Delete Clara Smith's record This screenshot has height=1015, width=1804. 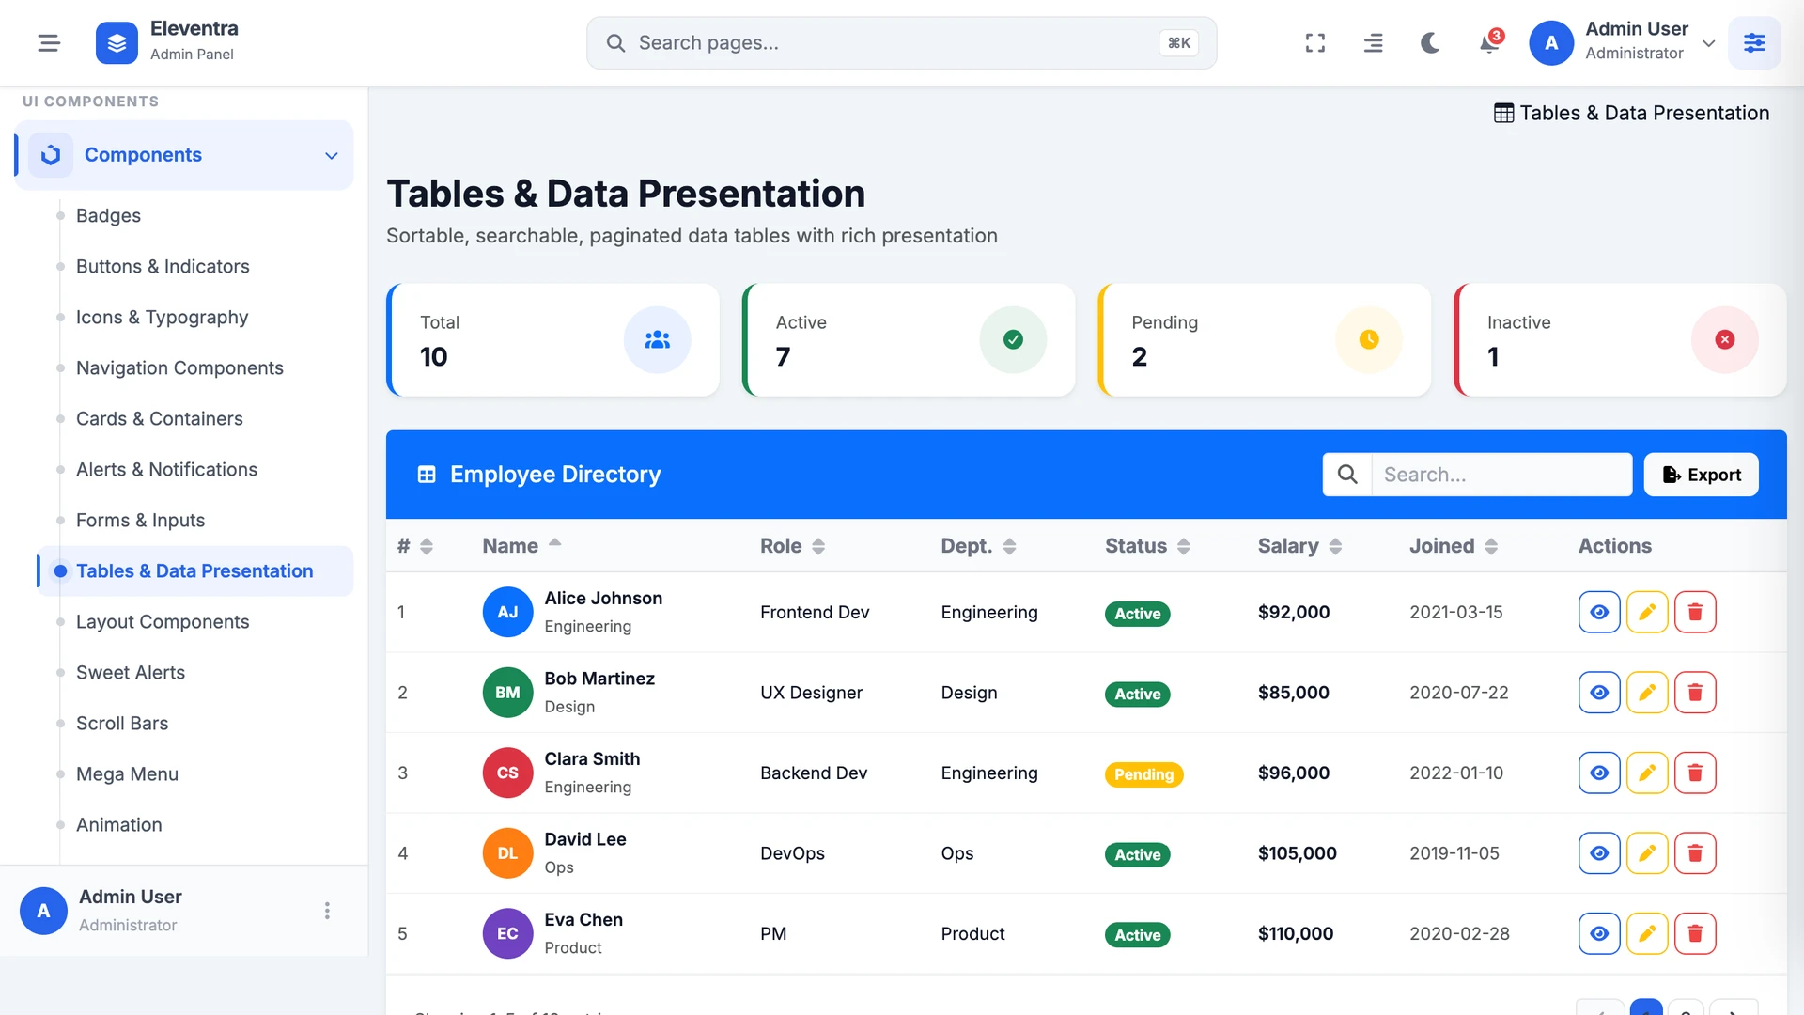(1695, 773)
